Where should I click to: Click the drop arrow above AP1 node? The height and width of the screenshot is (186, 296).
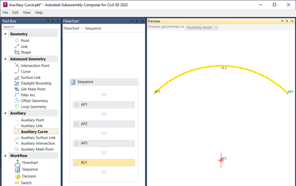tap(104, 95)
